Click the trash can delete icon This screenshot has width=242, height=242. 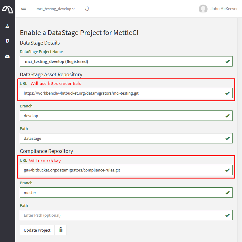[x=60, y=230]
